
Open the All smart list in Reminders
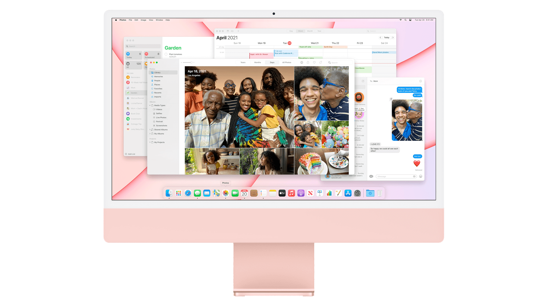pos(134,65)
